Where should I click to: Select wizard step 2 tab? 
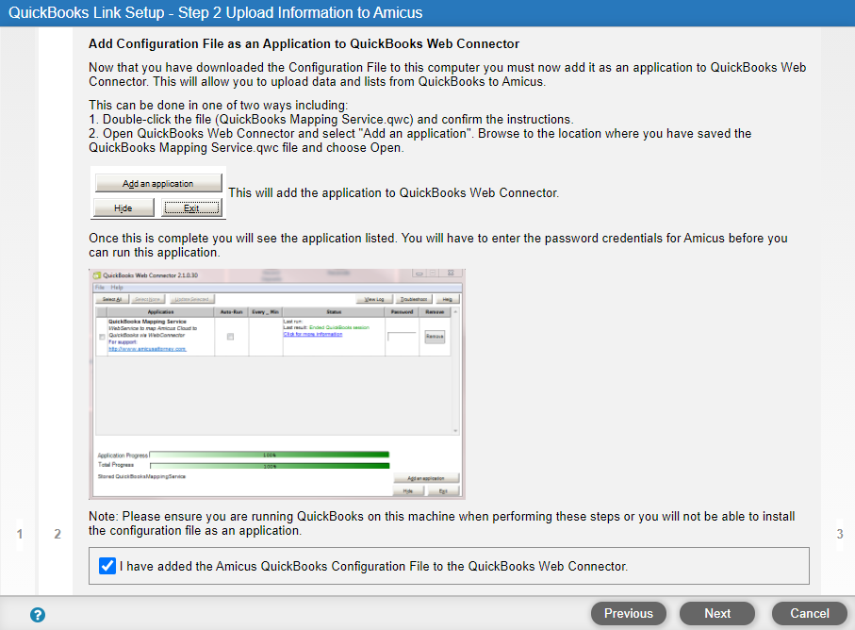[x=58, y=534]
